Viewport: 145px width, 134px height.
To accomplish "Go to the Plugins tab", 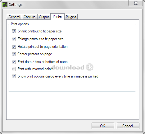I will point(71,17).
